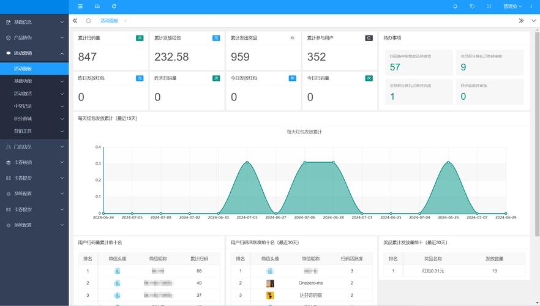Click the chart data point at 2024-07-06
Image resolution: width=540 pixels, height=306 pixels.
point(305,162)
